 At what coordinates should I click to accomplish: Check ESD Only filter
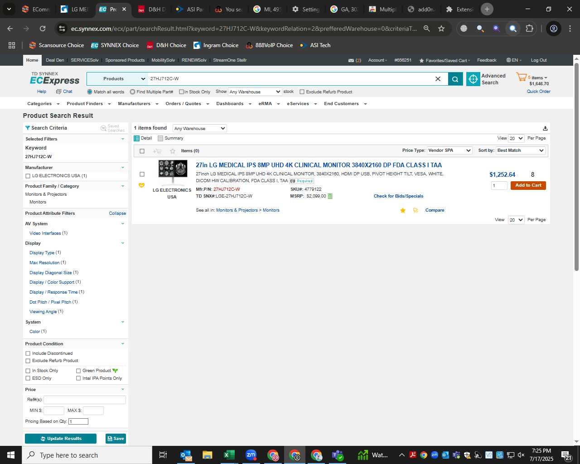pyautogui.click(x=28, y=378)
